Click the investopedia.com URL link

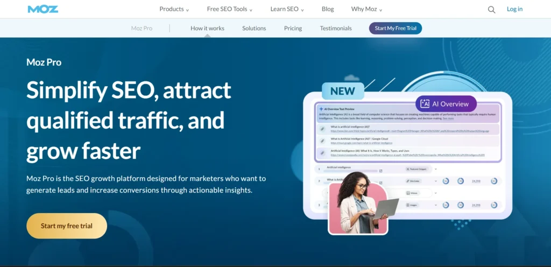point(408,155)
